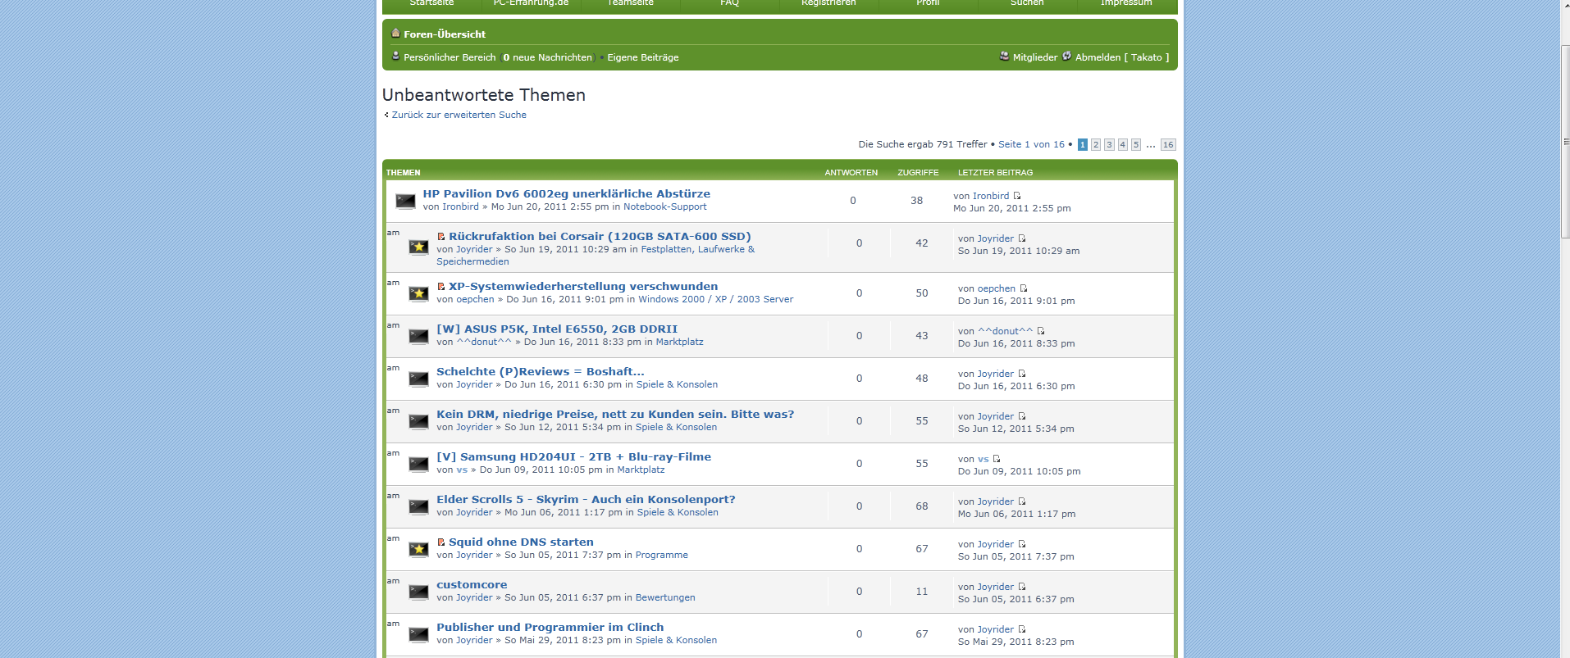Click the Foren-Übersicht home icon

[x=395, y=34]
